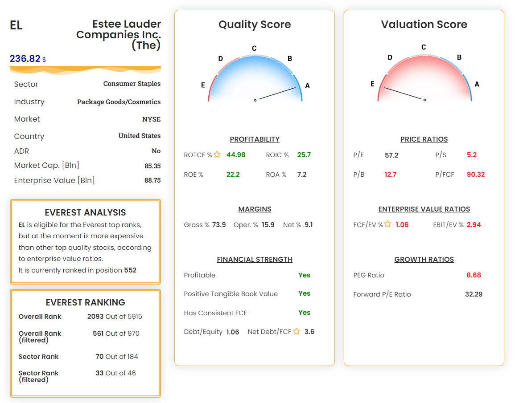Click the Forward P/E Ratio value 32.29
The image size is (515, 403).
point(474,294)
